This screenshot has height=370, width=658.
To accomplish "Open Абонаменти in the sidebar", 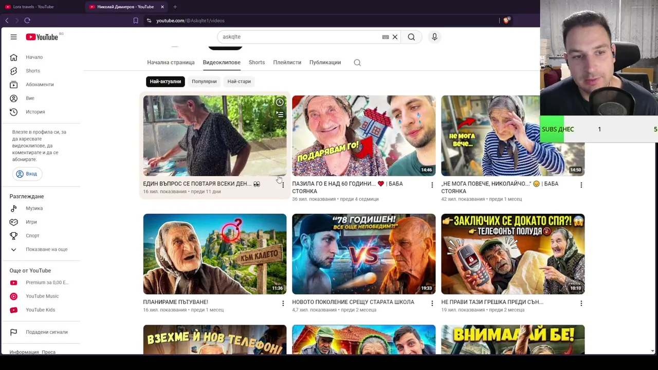I will (x=40, y=84).
